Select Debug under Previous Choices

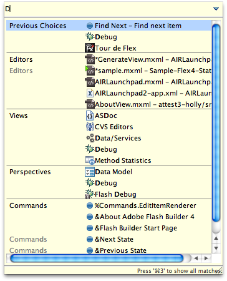tap(109, 37)
